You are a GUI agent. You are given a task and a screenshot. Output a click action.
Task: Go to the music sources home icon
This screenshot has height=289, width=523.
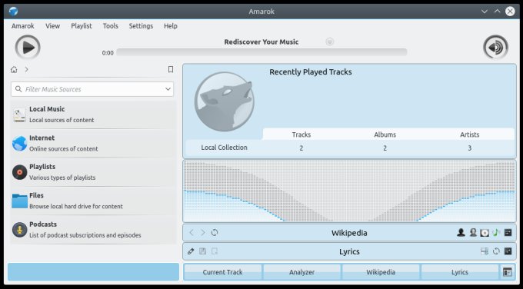[x=14, y=69]
